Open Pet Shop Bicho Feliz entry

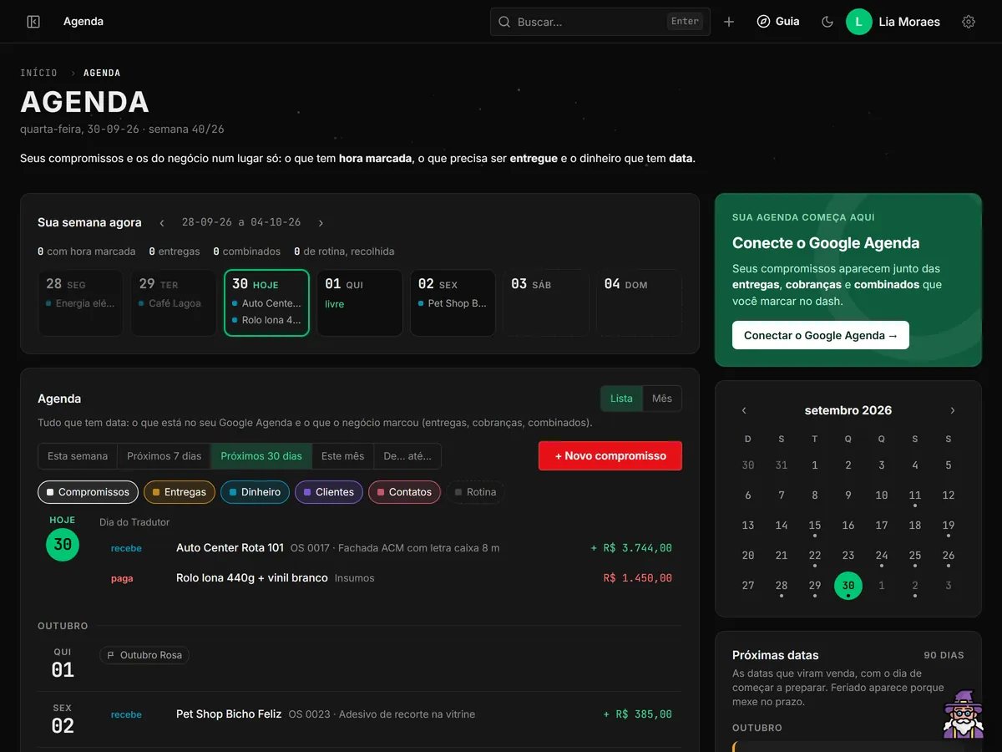[x=391, y=714]
